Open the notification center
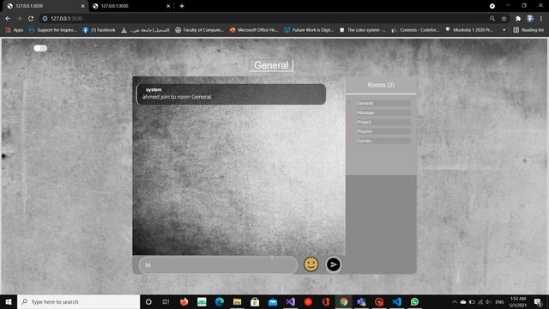The image size is (549, 309). 538,302
